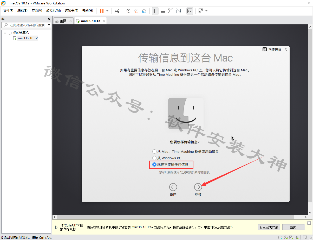Click the stretch guest display icon
Viewport: 313px width, 240px height.
[x=201, y=11]
